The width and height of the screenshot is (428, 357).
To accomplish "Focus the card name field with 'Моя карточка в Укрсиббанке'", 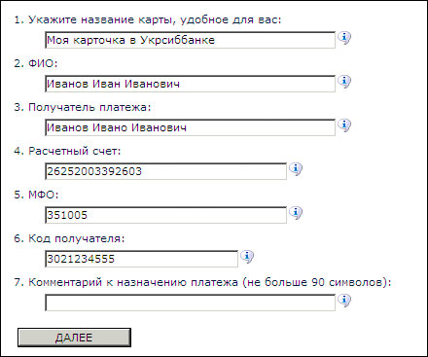I will click(x=190, y=40).
